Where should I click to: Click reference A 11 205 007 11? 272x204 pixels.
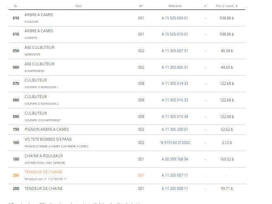click(175, 175)
